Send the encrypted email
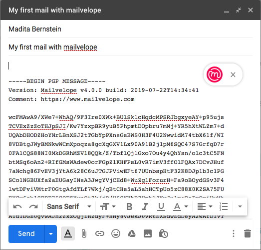The height and width of the screenshot is (250, 261). 26,234
